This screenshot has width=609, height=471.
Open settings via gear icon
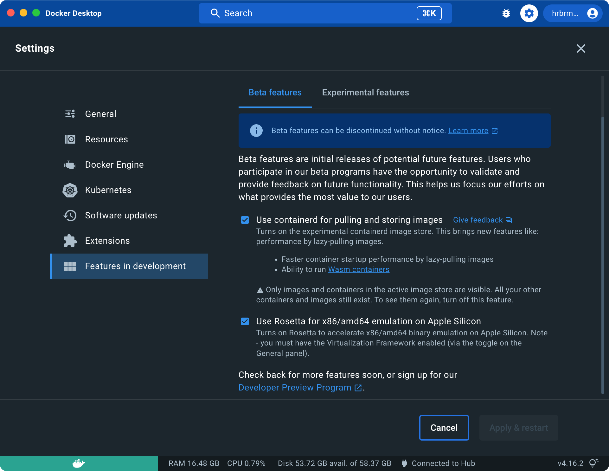[x=529, y=13]
